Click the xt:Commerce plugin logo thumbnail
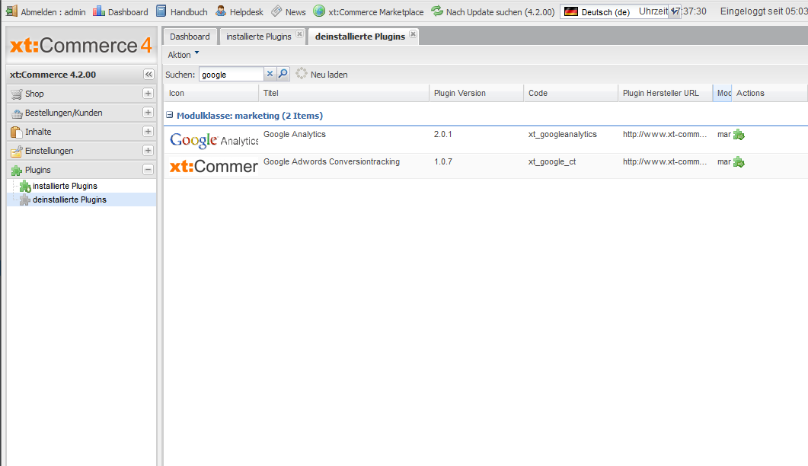The height and width of the screenshot is (466, 808). click(214, 166)
